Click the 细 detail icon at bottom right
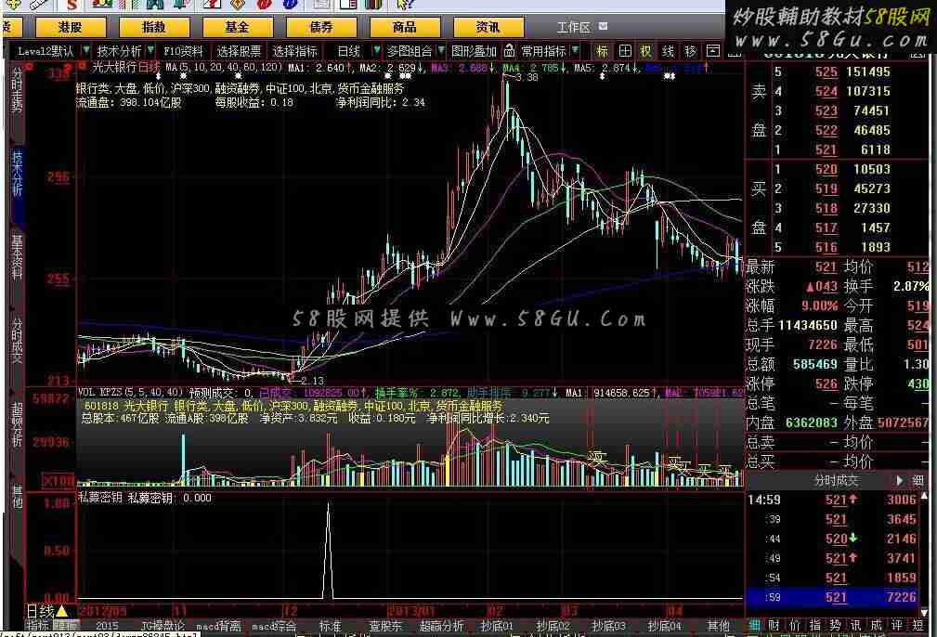 tap(755, 626)
